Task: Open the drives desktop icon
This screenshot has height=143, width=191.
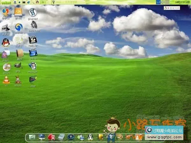Action: coord(18,12)
